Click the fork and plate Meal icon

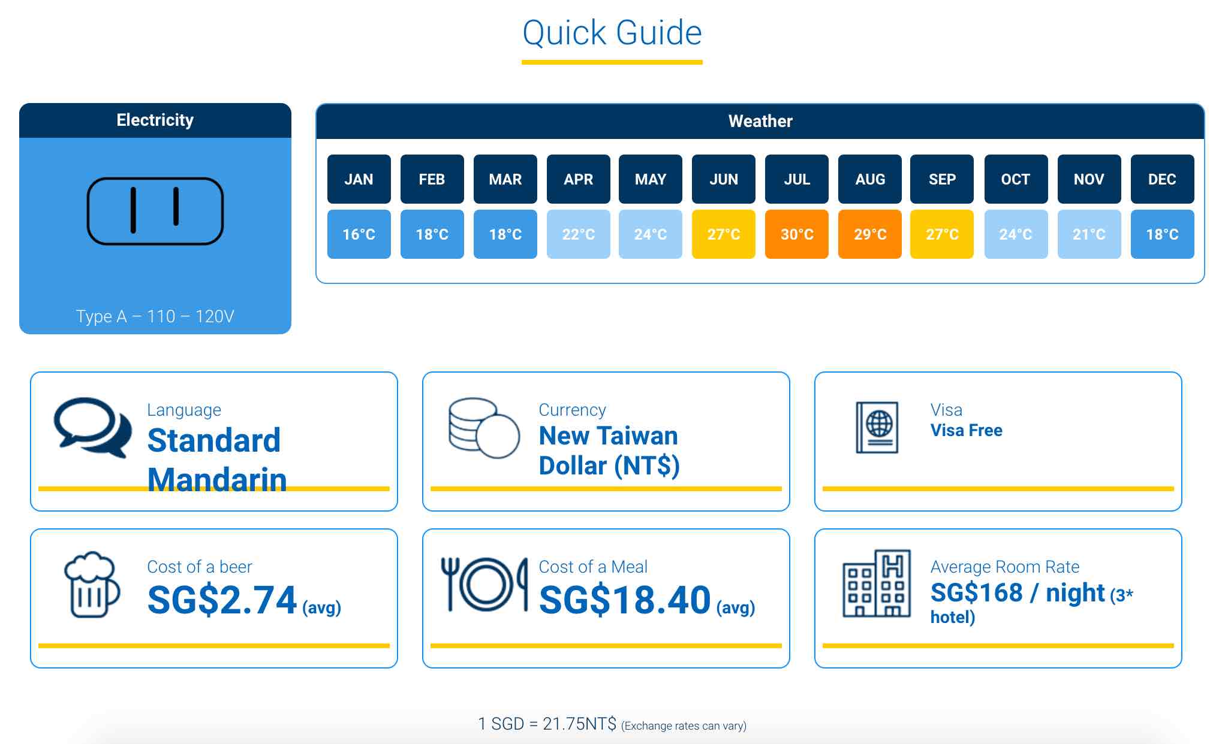coord(484,584)
